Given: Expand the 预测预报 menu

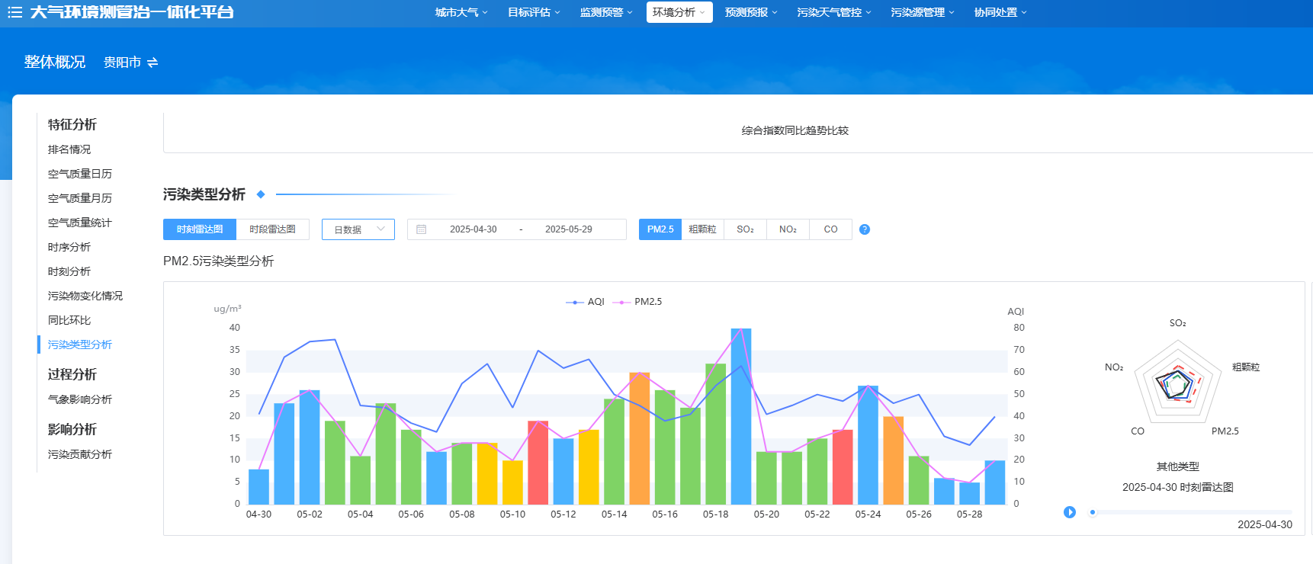Looking at the screenshot, I should click(751, 12).
